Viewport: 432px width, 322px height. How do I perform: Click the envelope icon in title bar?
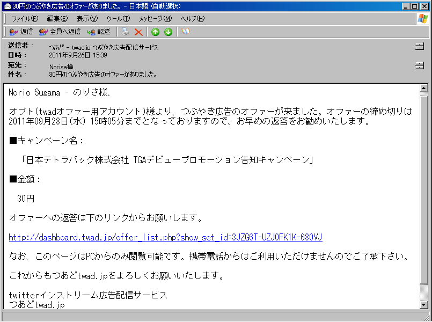pos(8,6)
